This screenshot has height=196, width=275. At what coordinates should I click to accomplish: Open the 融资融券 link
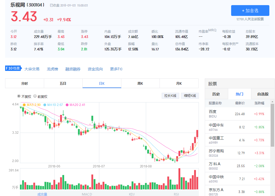73,69
